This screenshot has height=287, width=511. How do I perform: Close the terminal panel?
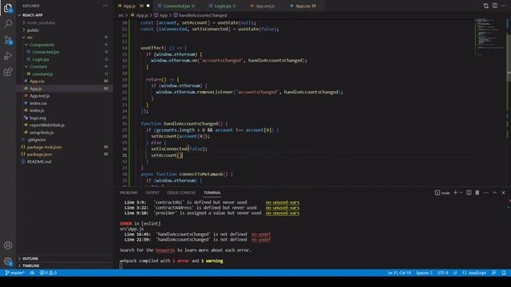503,193
